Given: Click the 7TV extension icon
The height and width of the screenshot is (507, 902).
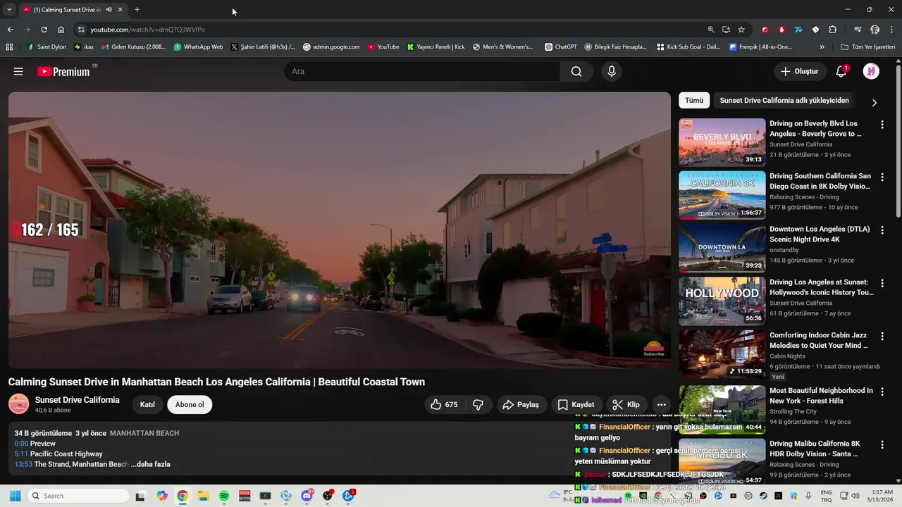Looking at the screenshot, I should point(798,30).
